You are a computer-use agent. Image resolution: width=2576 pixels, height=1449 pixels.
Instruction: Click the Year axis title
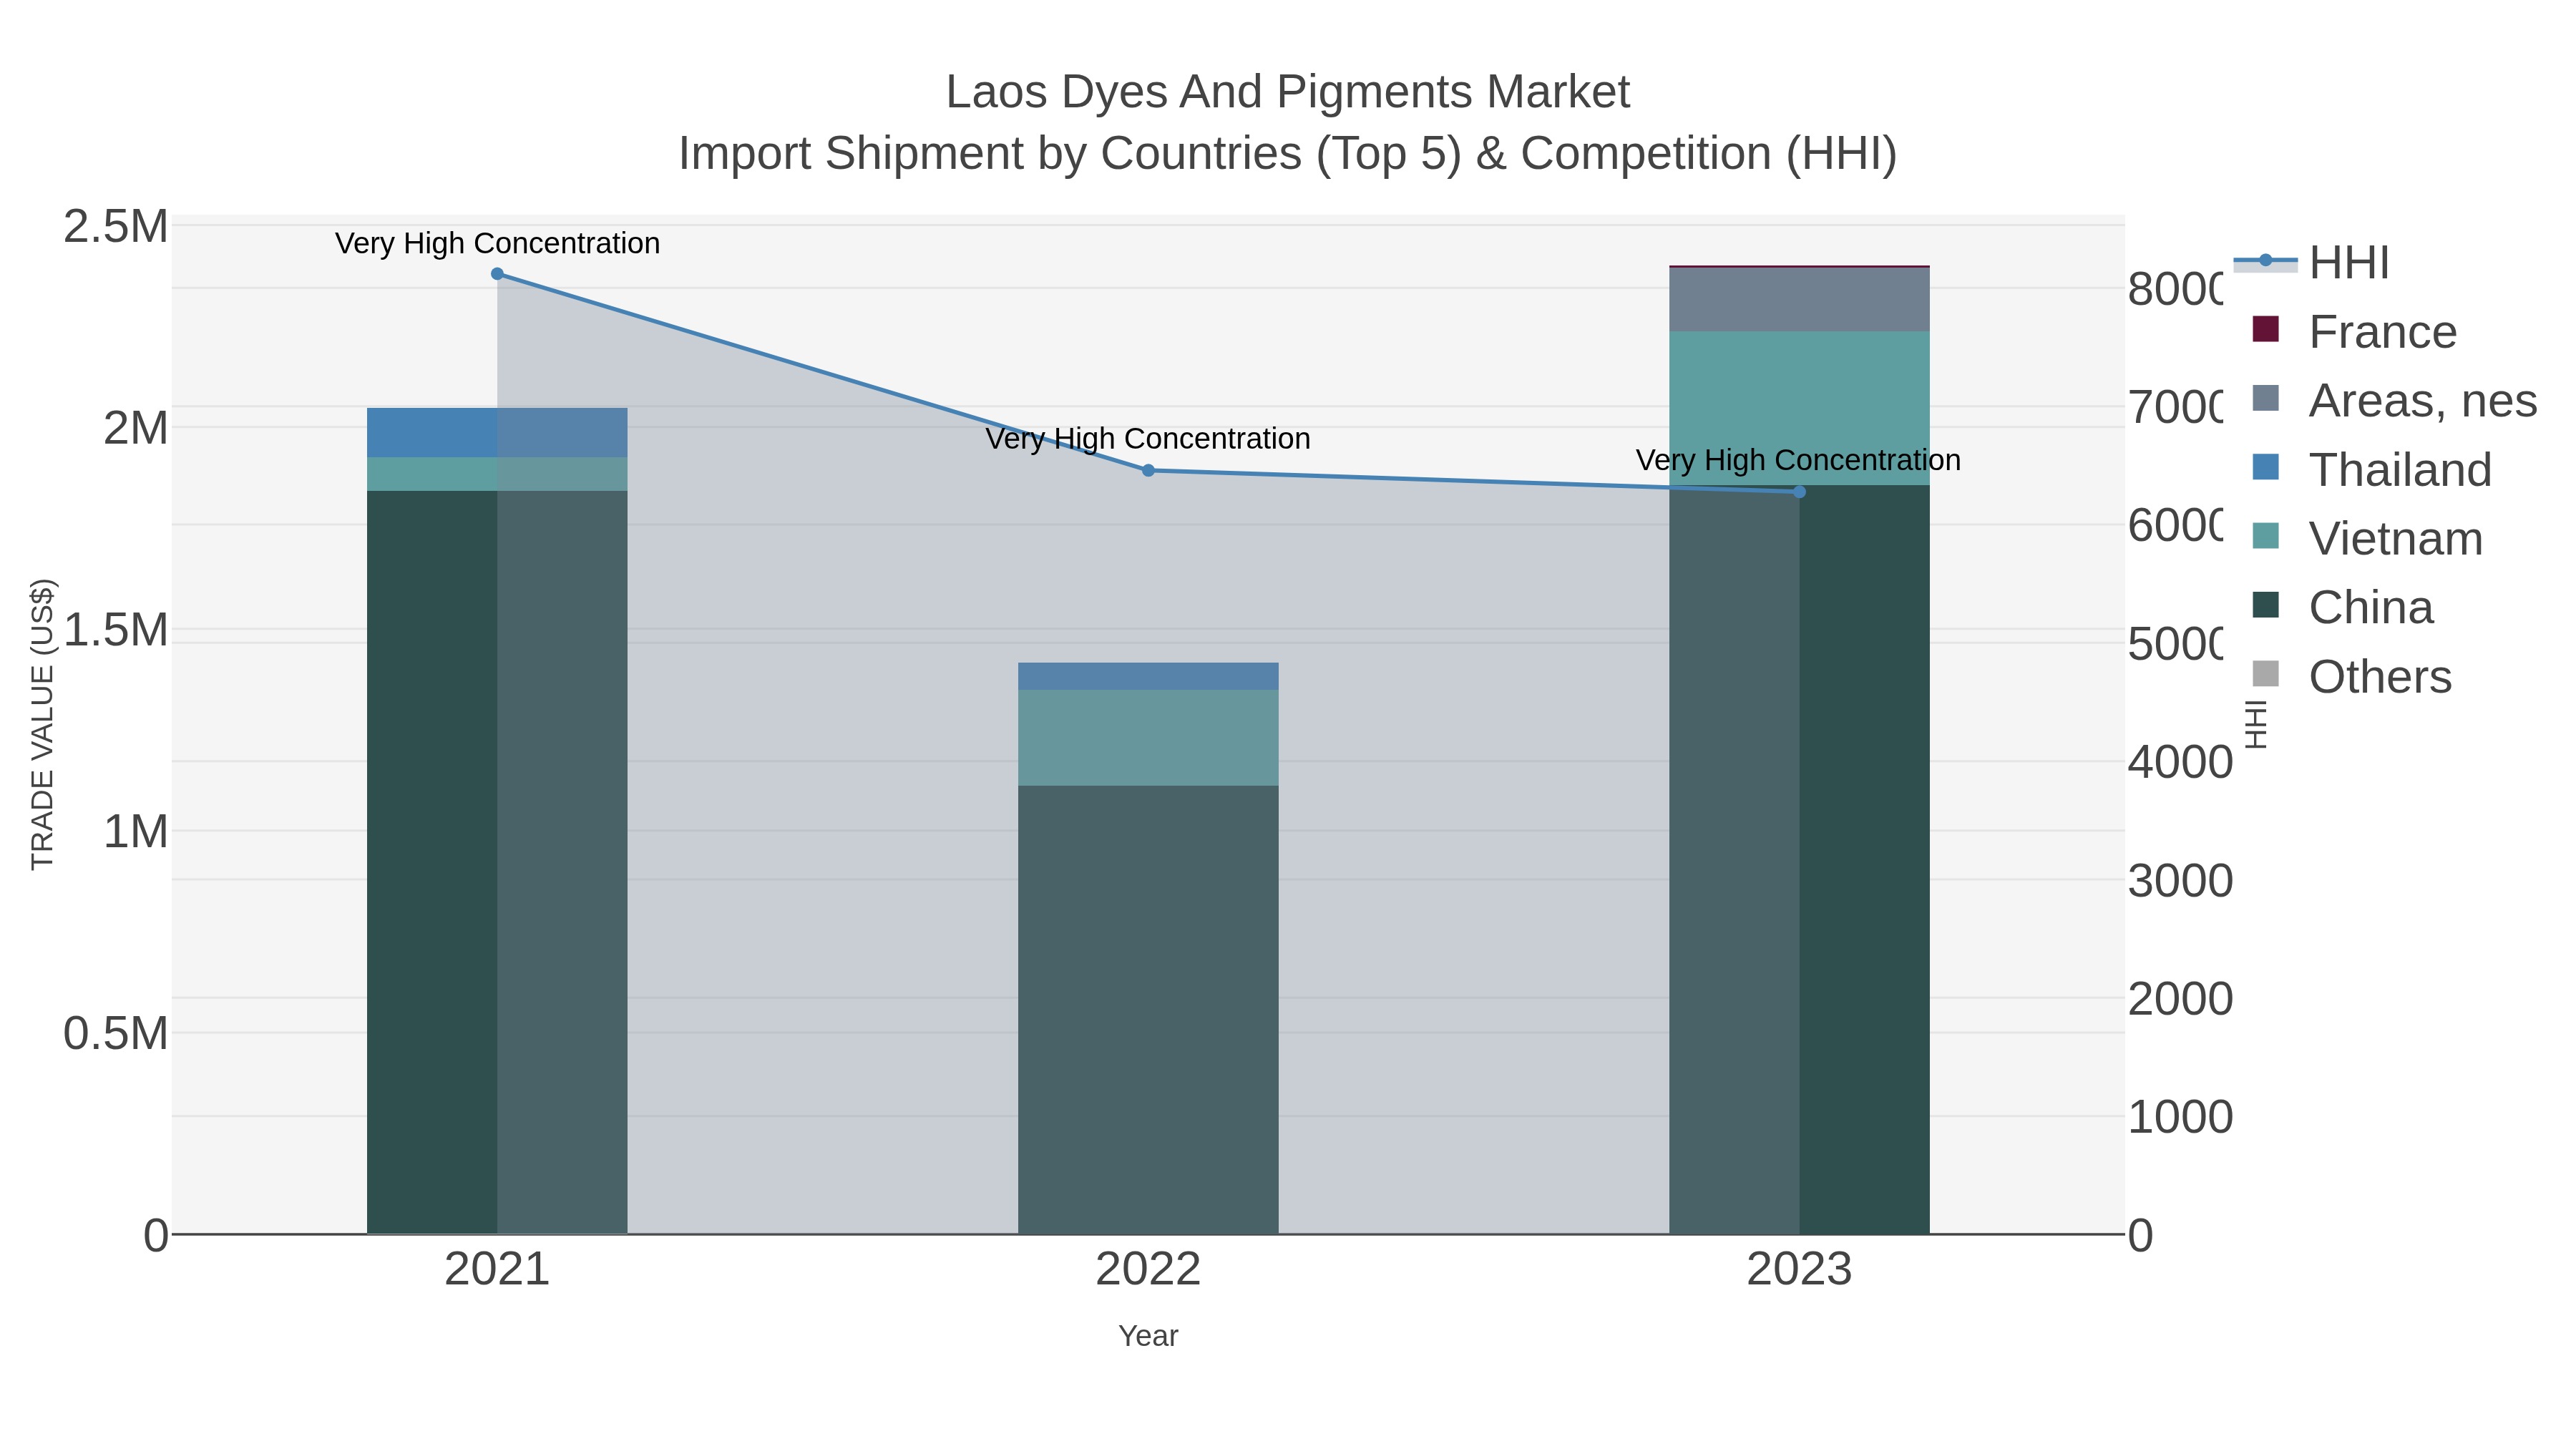[1148, 1336]
